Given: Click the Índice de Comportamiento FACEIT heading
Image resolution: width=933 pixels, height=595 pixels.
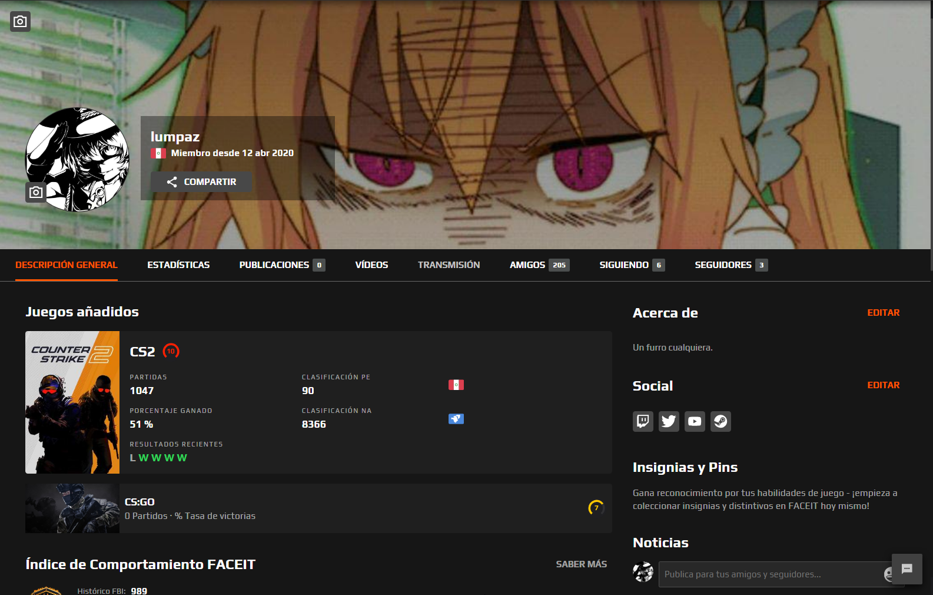Looking at the screenshot, I should tap(141, 564).
